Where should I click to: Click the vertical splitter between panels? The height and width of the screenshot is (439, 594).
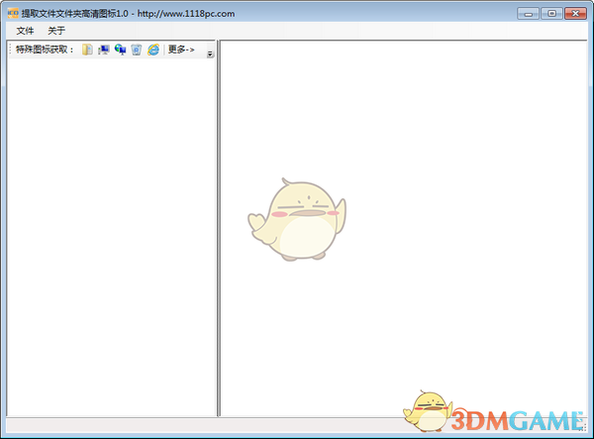218,228
